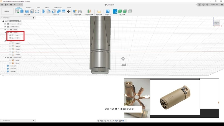Image resolution: width=224 pixels, height=126 pixels.
Task: Select the Extrude tool in Create group
Action: coord(22,11)
